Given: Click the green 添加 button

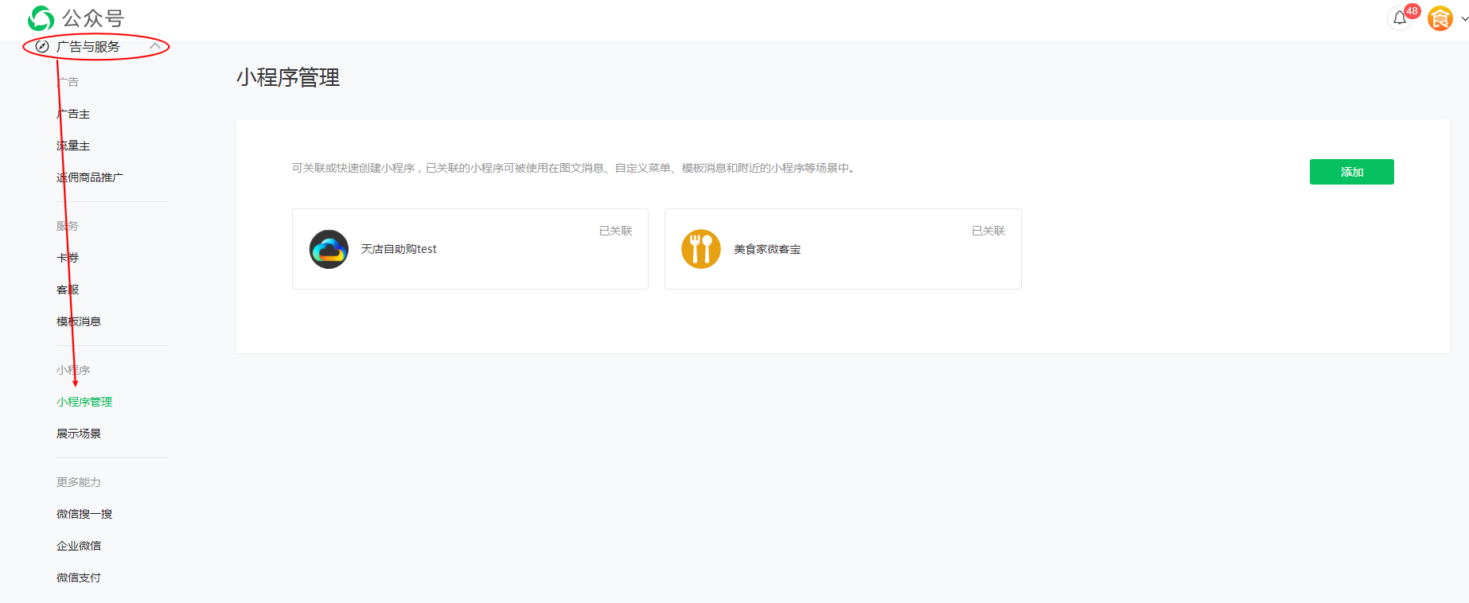Looking at the screenshot, I should coord(1351,172).
